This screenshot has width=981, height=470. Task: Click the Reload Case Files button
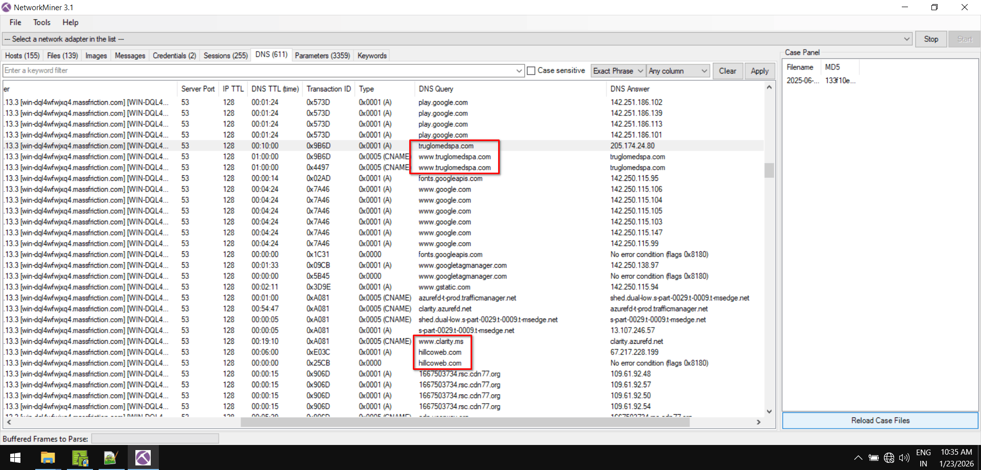[880, 420]
